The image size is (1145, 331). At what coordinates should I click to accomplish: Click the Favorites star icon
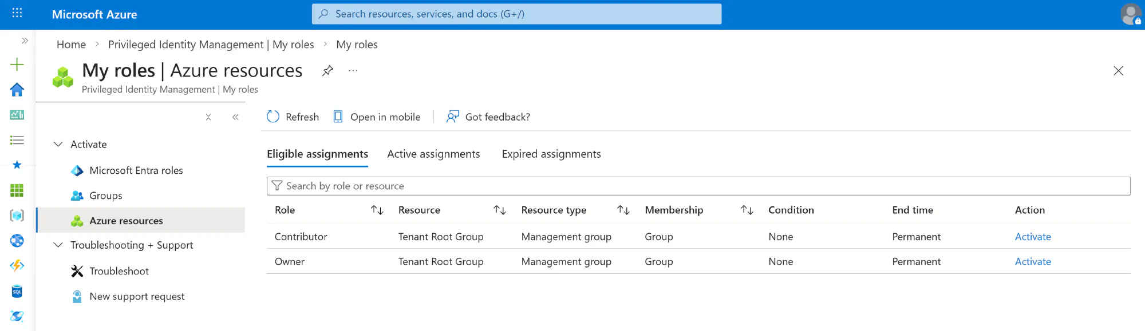(x=17, y=165)
